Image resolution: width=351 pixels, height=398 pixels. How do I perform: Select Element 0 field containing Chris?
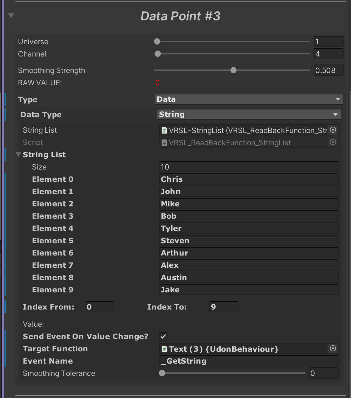[249, 179]
